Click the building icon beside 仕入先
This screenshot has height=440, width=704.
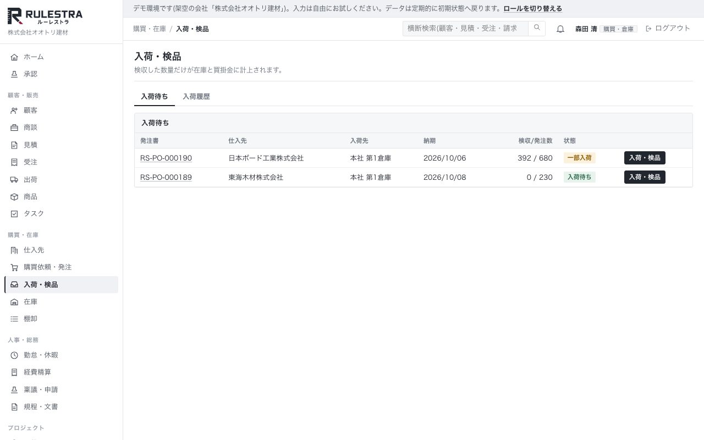click(x=14, y=250)
